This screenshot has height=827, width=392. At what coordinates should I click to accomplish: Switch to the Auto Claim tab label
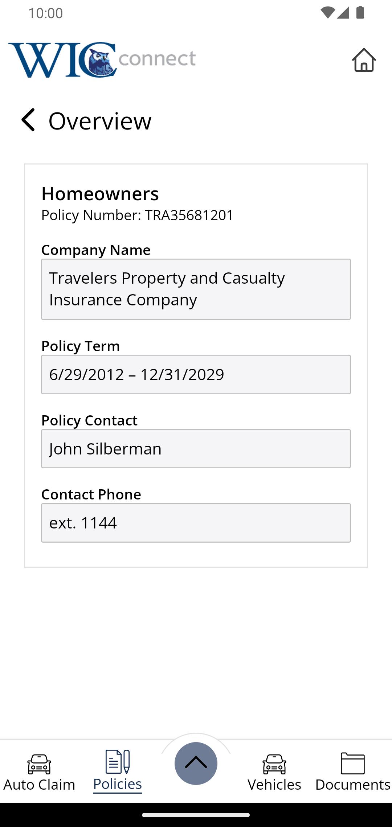pyautogui.click(x=39, y=785)
